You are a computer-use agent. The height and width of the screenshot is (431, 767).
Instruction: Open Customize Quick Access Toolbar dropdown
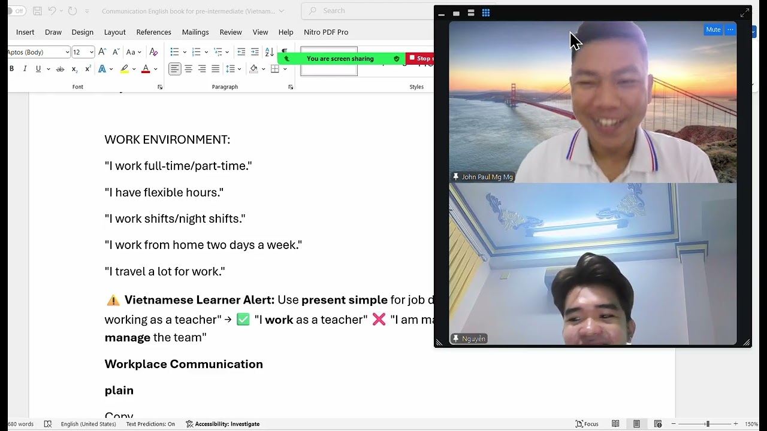(x=87, y=11)
